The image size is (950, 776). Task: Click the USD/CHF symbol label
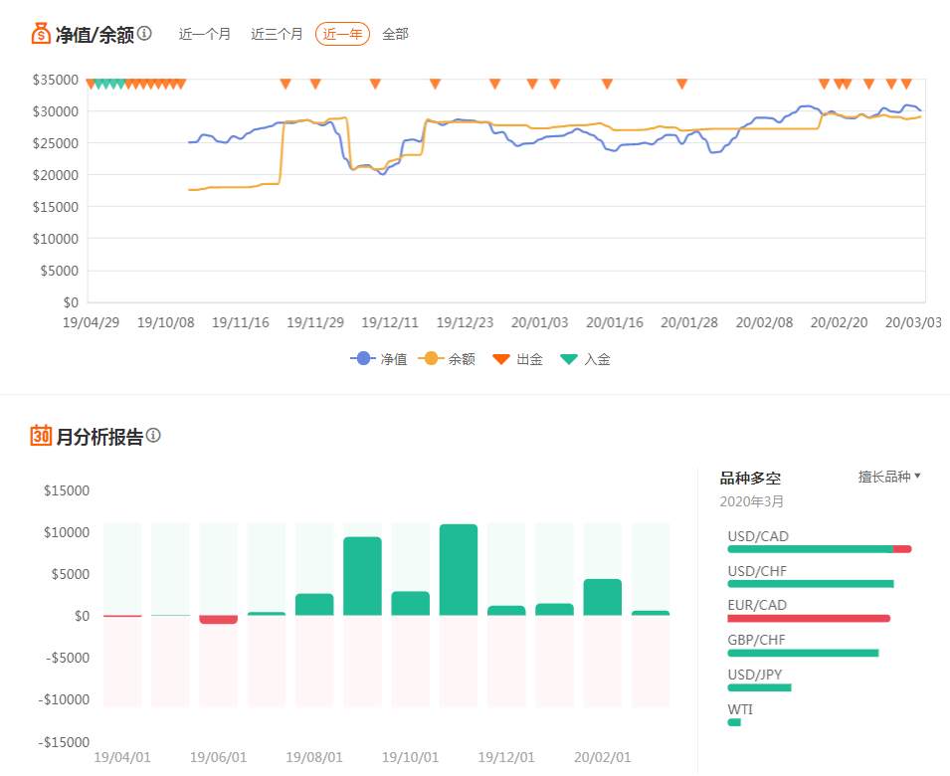[757, 571]
